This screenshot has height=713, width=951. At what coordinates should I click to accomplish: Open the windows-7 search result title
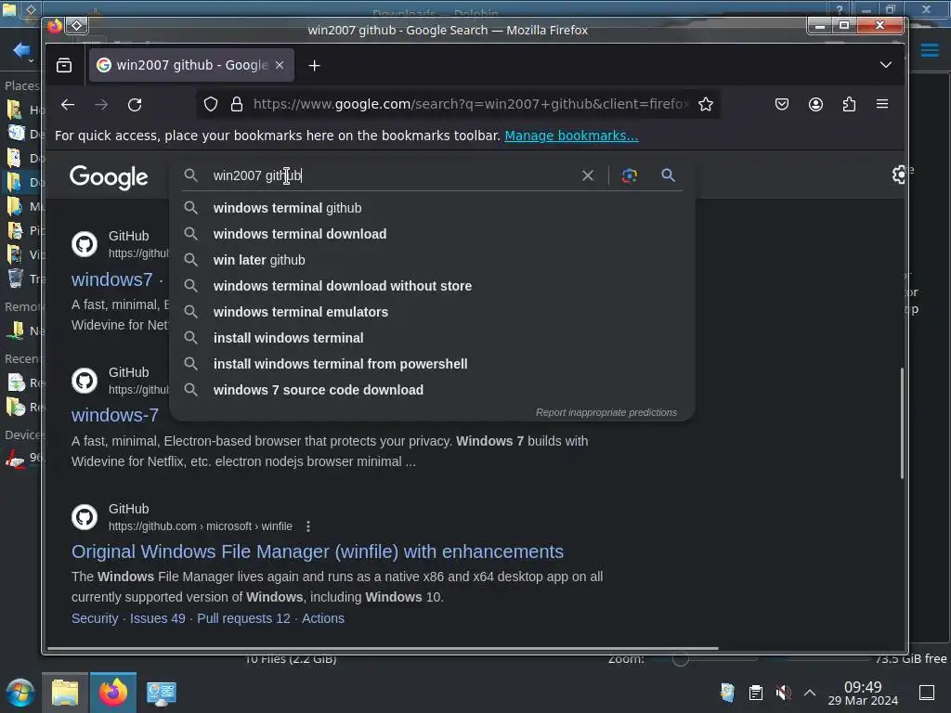pyautogui.click(x=115, y=415)
